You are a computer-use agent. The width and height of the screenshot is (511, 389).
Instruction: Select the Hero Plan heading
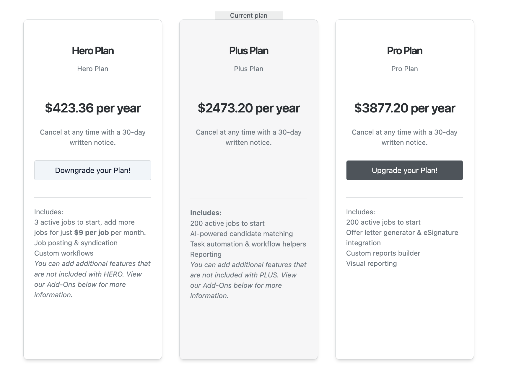pos(92,51)
